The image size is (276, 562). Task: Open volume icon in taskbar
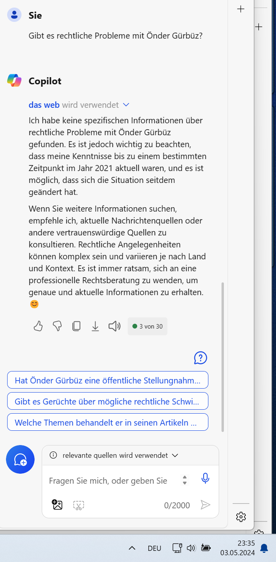pyautogui.click(x=191, y=548)
